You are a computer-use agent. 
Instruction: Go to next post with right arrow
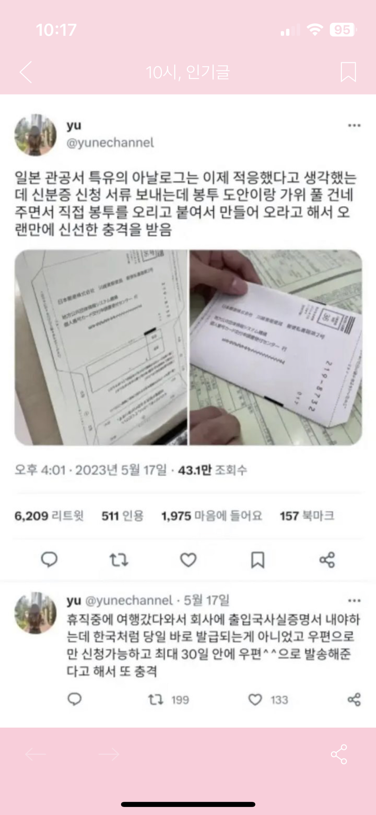tap(109, 754)
